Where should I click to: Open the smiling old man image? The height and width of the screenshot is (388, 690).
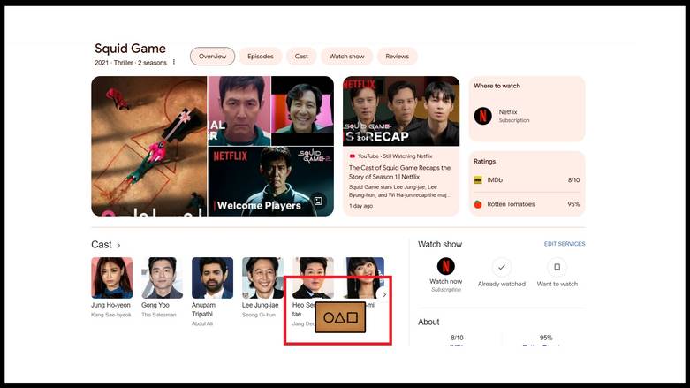pyautogui.click(x=302, y=111)
